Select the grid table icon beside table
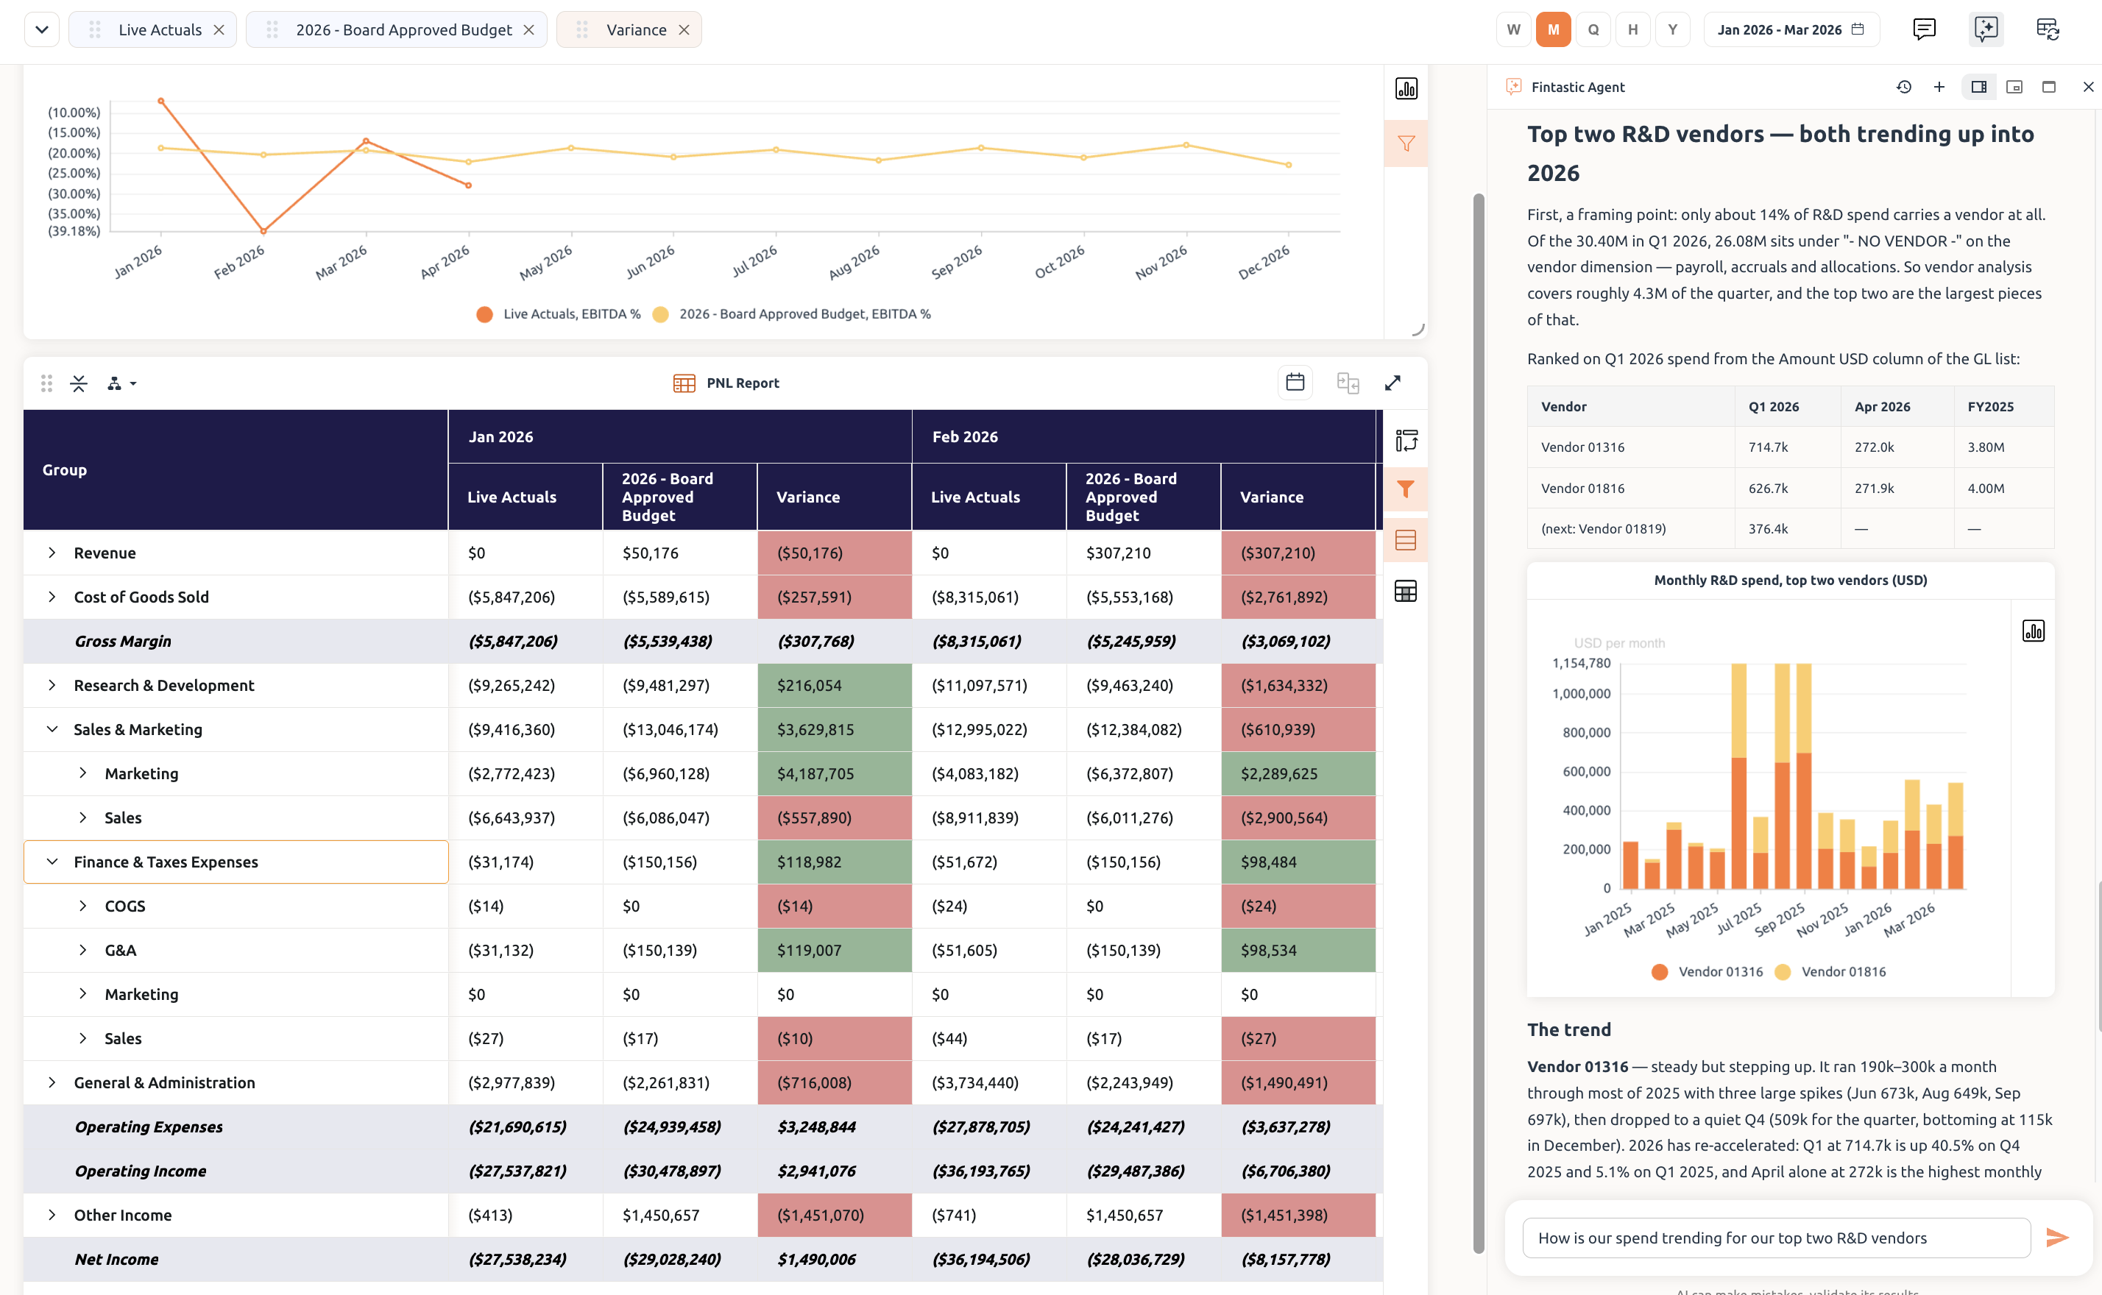Screen dimensions: 2102x1295 1406,591
